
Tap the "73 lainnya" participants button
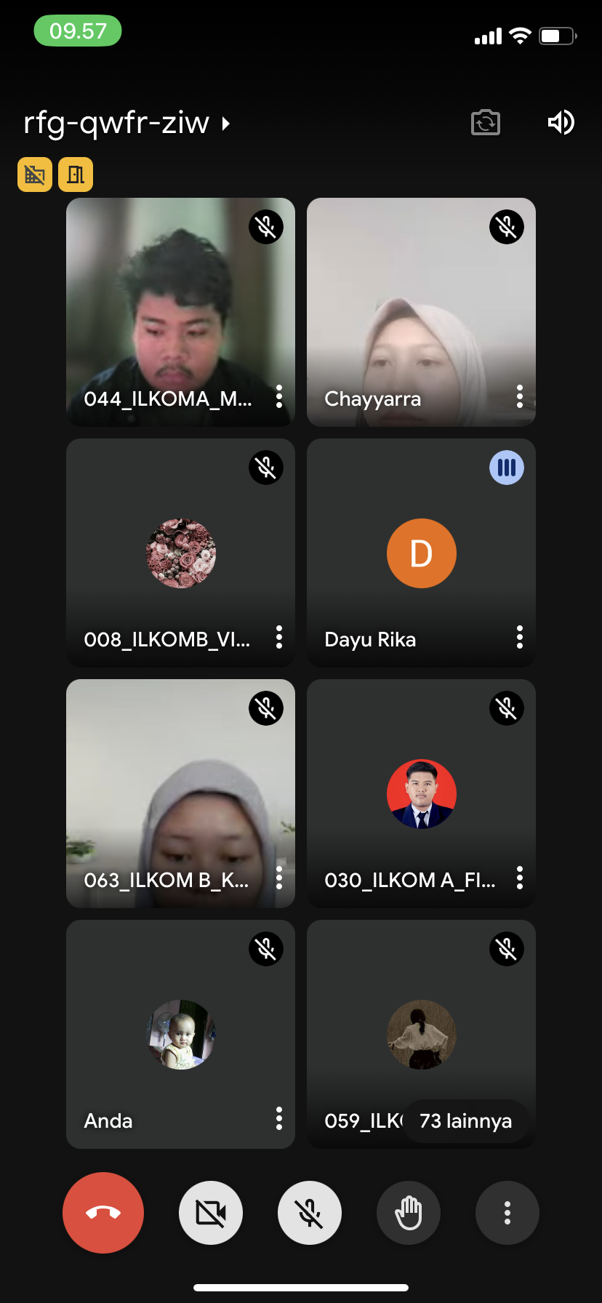click(x=465, y=1120)
